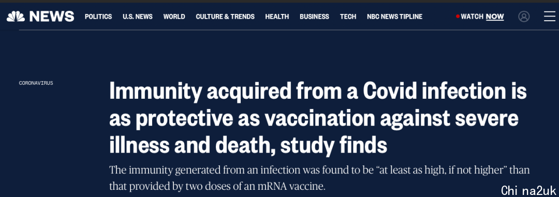This screenshot has height=197, width=559.
Task: Click the NBC peacock logo icon
Action: pos(16,17)
